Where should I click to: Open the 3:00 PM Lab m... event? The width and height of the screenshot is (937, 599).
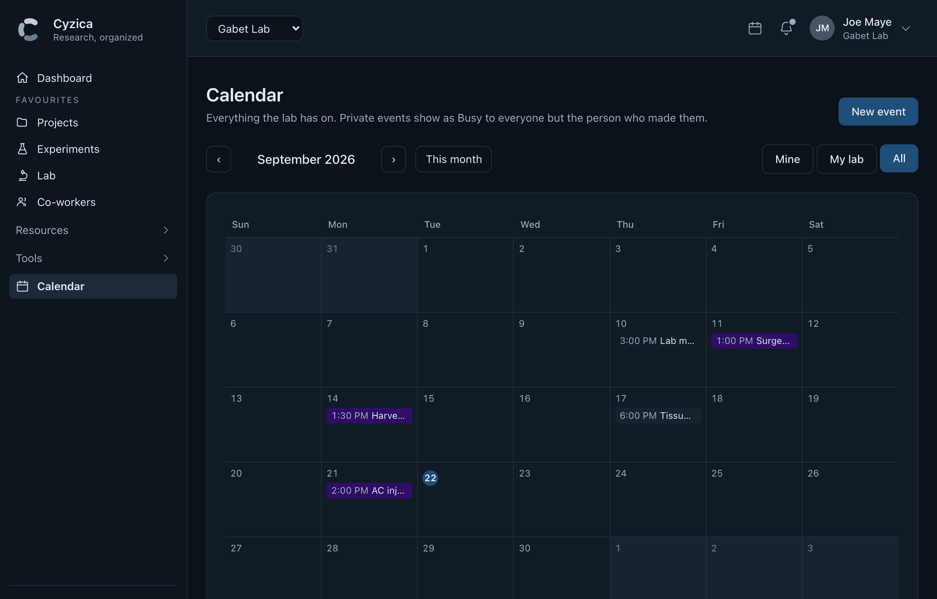[x=658, y=341]
